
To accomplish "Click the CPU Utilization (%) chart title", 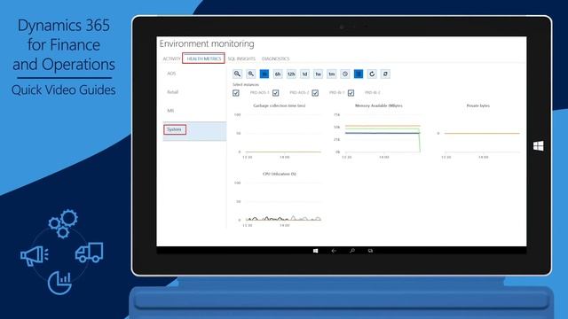I will coord(280,174).
